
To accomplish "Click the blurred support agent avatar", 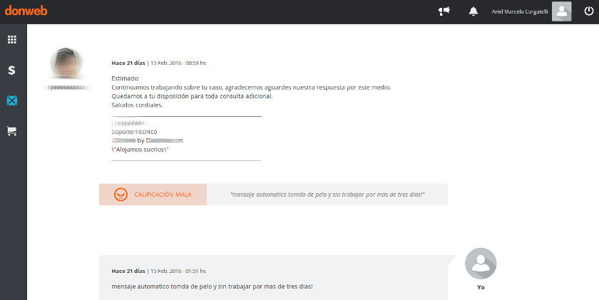I will pos(69,65).
